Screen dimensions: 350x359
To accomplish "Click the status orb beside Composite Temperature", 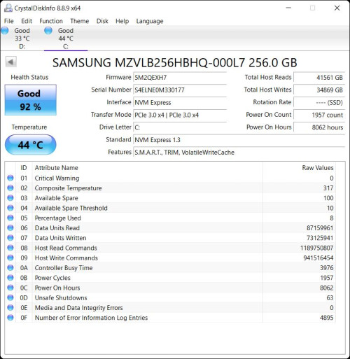I will click(x=10, y=188).
